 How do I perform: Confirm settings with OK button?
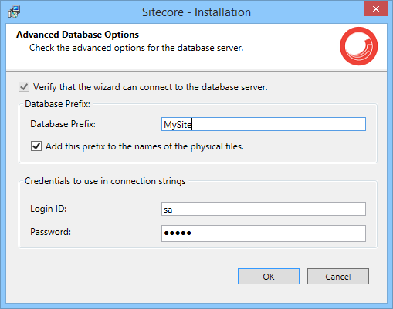pos(269,277)
